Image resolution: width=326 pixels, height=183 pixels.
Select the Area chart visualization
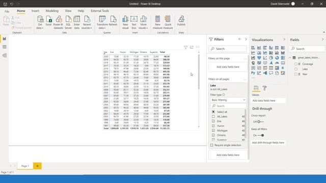point(259,53)
